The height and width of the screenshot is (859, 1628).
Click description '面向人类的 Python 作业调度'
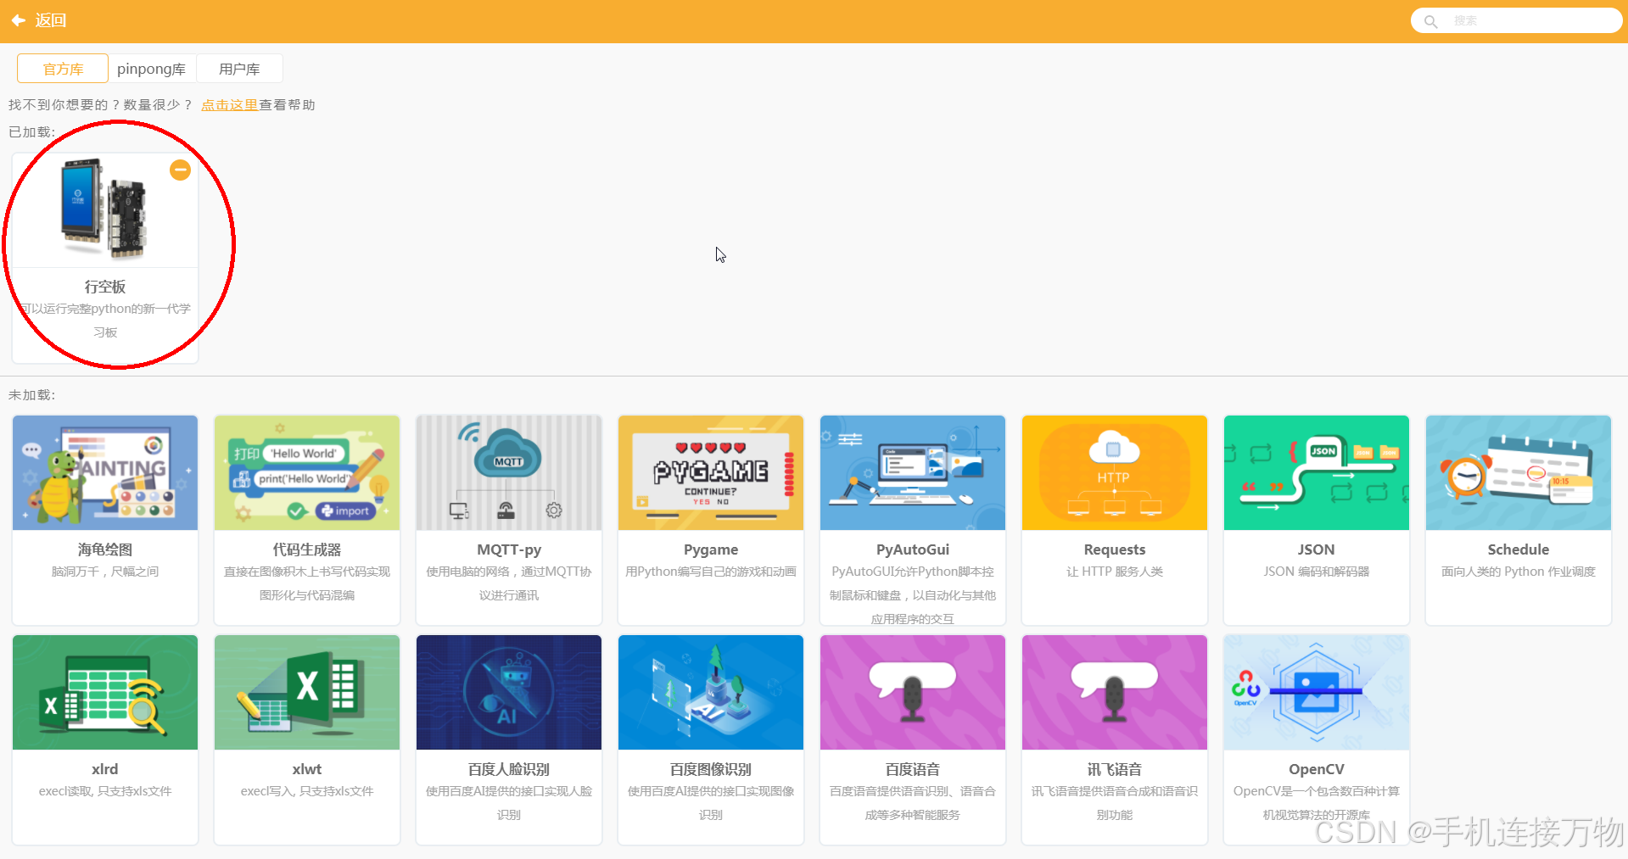[x=1519, y=572]
